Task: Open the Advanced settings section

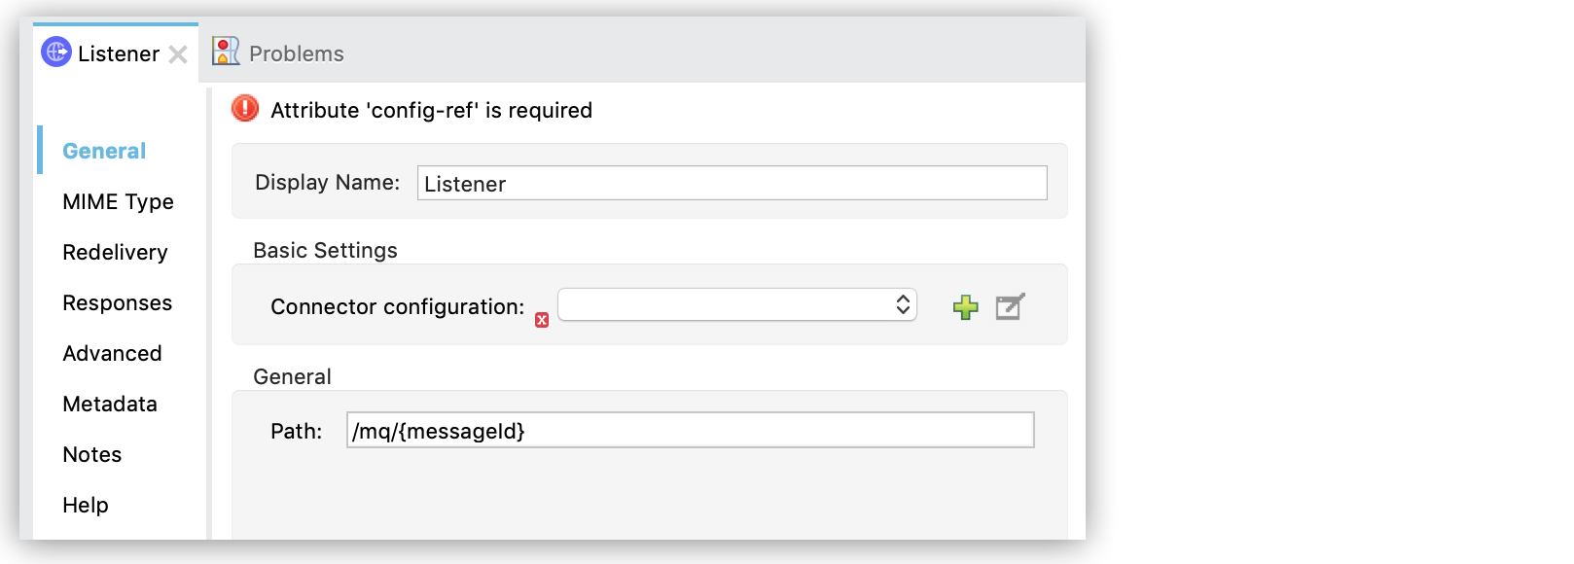Action: pos(112,353)
